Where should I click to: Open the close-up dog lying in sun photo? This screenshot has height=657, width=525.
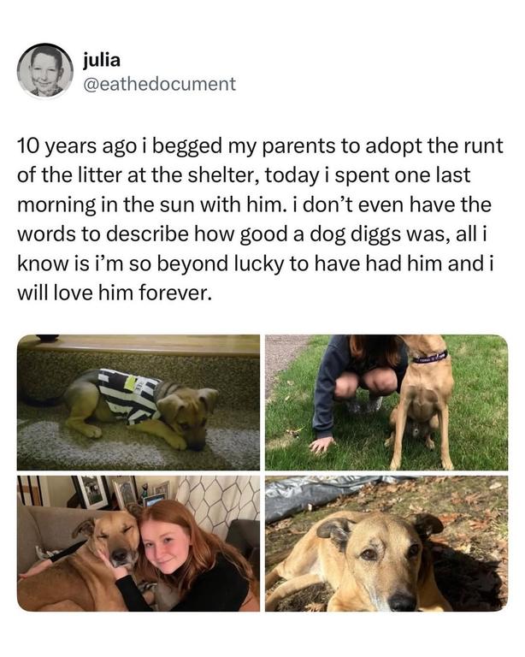coord(386,543)
